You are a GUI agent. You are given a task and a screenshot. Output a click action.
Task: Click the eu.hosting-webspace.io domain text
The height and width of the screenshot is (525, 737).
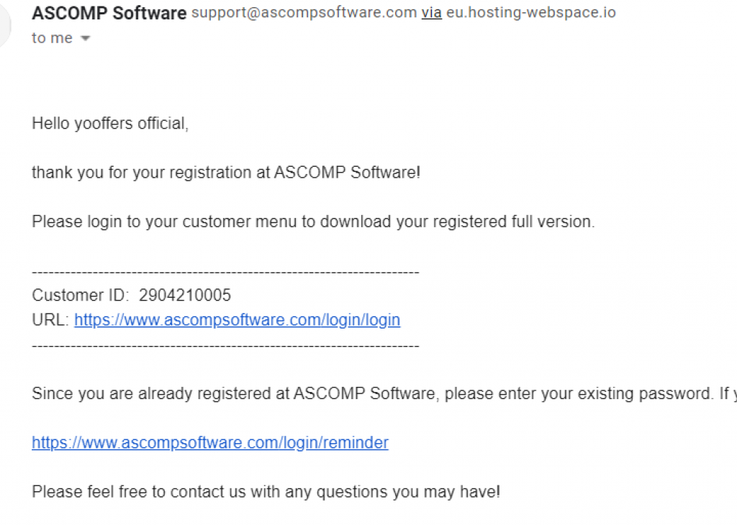pos(531,13)
